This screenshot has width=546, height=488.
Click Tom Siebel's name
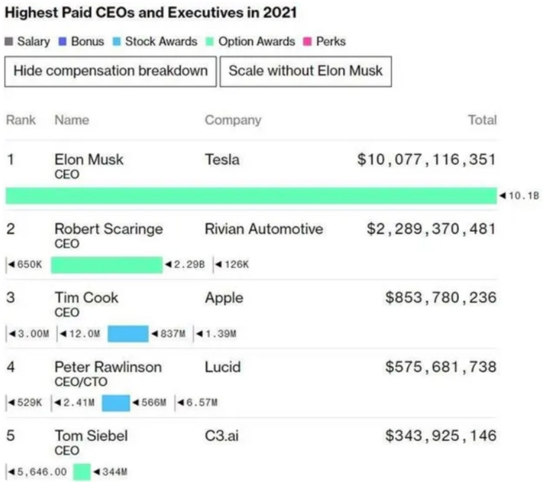(91, 436)
